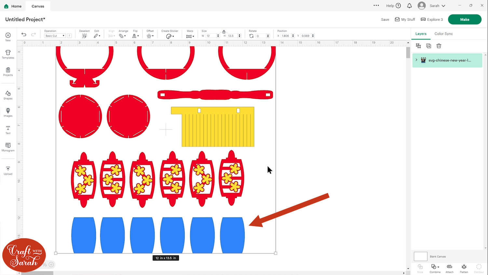Open the three-dot more options menu
The width and height of the screenshot is (488, 275).
coord(376,5)
